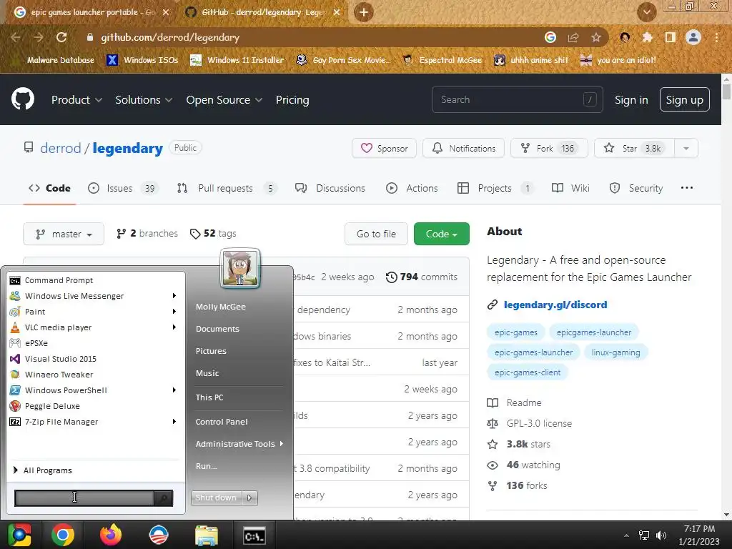The image size is (732, 549).
Task: Open Chrome extensions puzzle icon
Action: (647, 37)
